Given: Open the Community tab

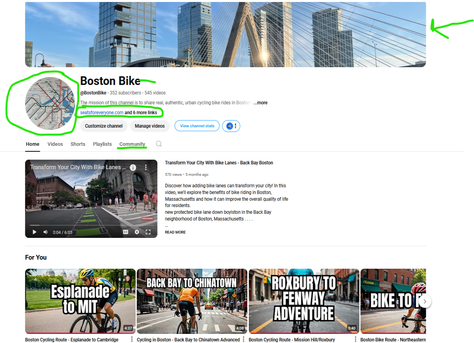Looking at the screenshot, I should click(x=132, y=144).
